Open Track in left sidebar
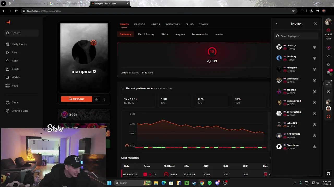 click(15, 69)
